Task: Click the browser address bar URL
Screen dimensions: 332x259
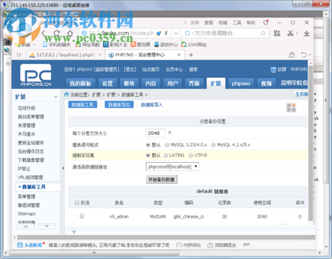Action: pos(122,33)
